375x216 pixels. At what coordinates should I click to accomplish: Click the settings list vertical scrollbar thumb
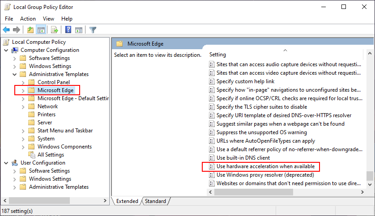369,176
